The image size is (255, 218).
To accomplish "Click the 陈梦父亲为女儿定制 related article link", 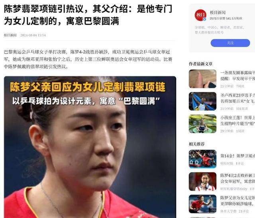I will pyautogui.click(x=237, y=201).
